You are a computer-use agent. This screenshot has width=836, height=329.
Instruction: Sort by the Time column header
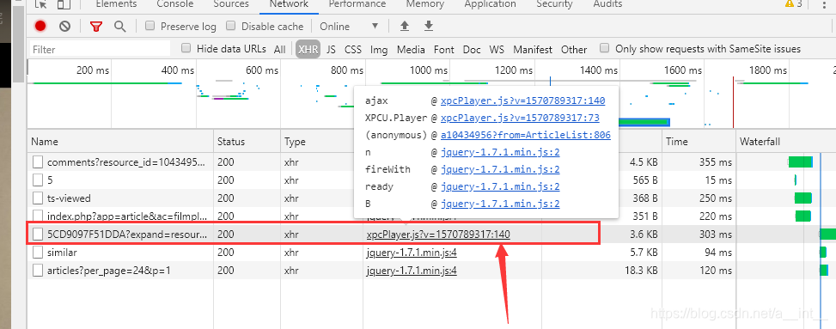coord(699,141)
